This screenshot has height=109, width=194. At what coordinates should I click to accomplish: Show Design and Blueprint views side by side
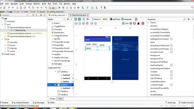[83, 19]
